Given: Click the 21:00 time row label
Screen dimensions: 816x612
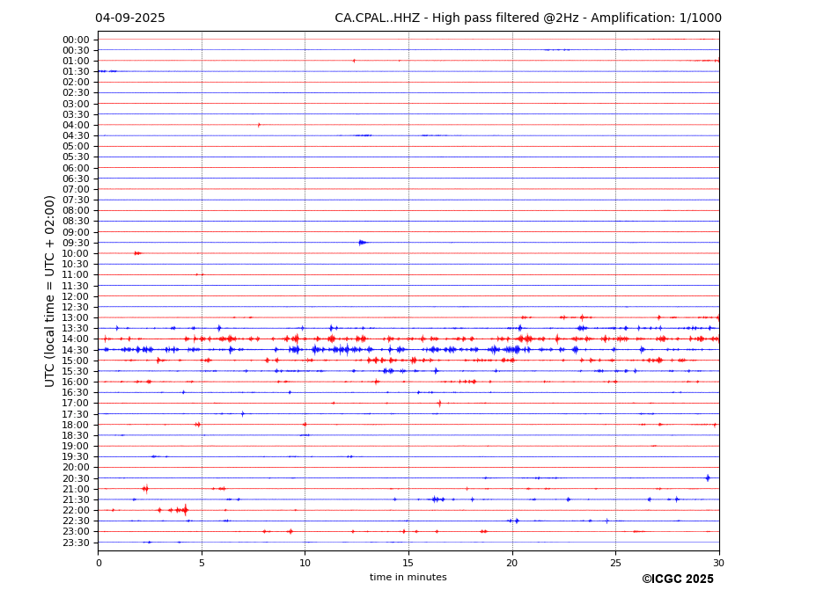Looking at the screenshot, I should point(76,489).
